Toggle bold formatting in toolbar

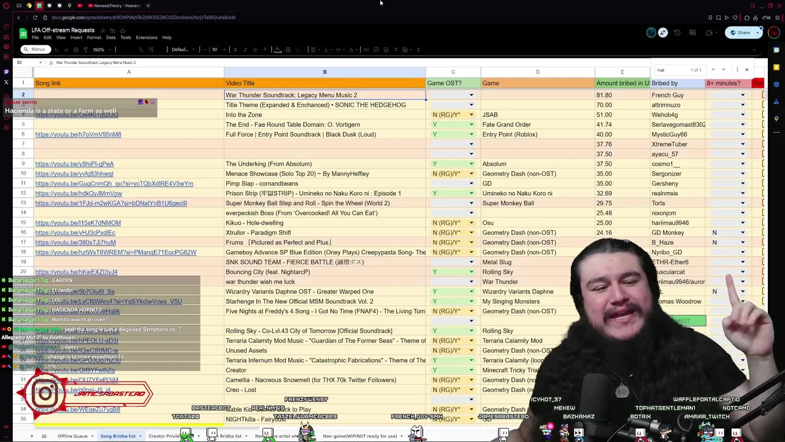coord(235,50)
